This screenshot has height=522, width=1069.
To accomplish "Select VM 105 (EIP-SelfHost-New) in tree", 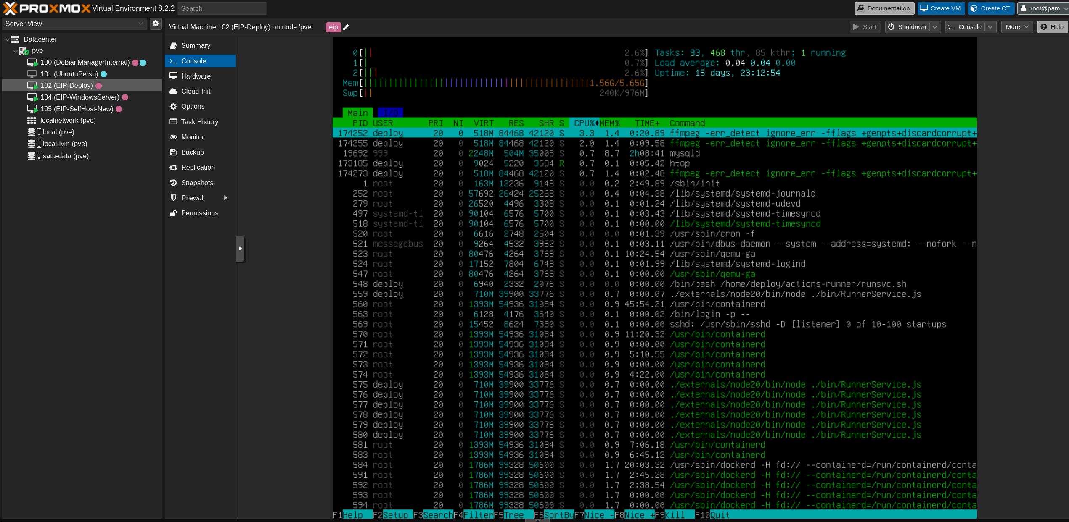I will click(82, 109).
